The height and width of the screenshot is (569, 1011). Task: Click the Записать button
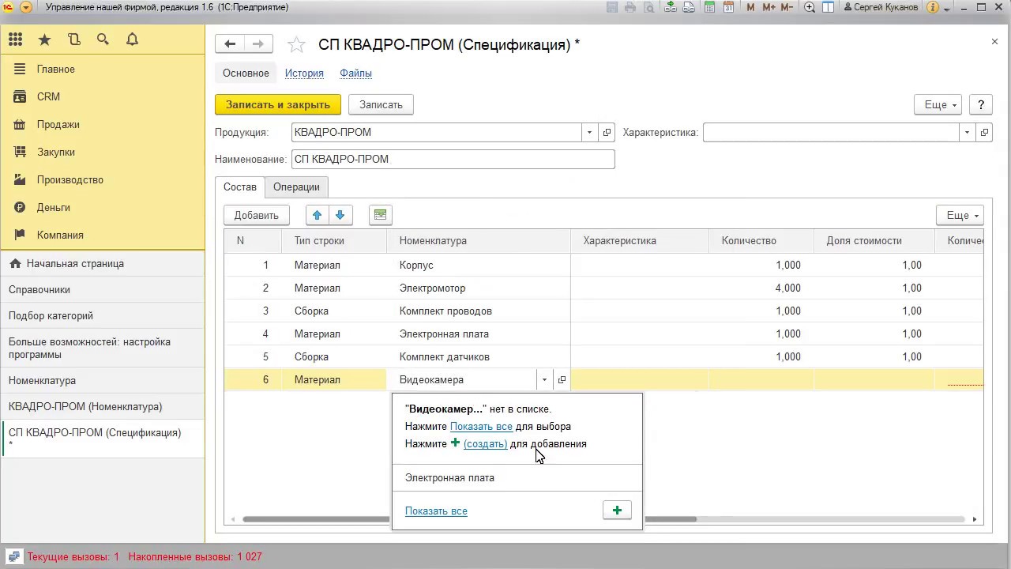(x=381, y=104)
